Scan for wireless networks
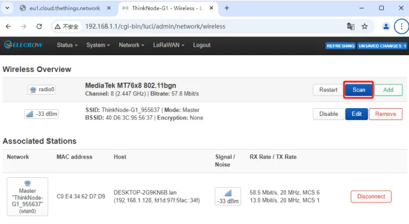This screenshot has height=224, width=409. pyautogui.click(x=358, y=90)
